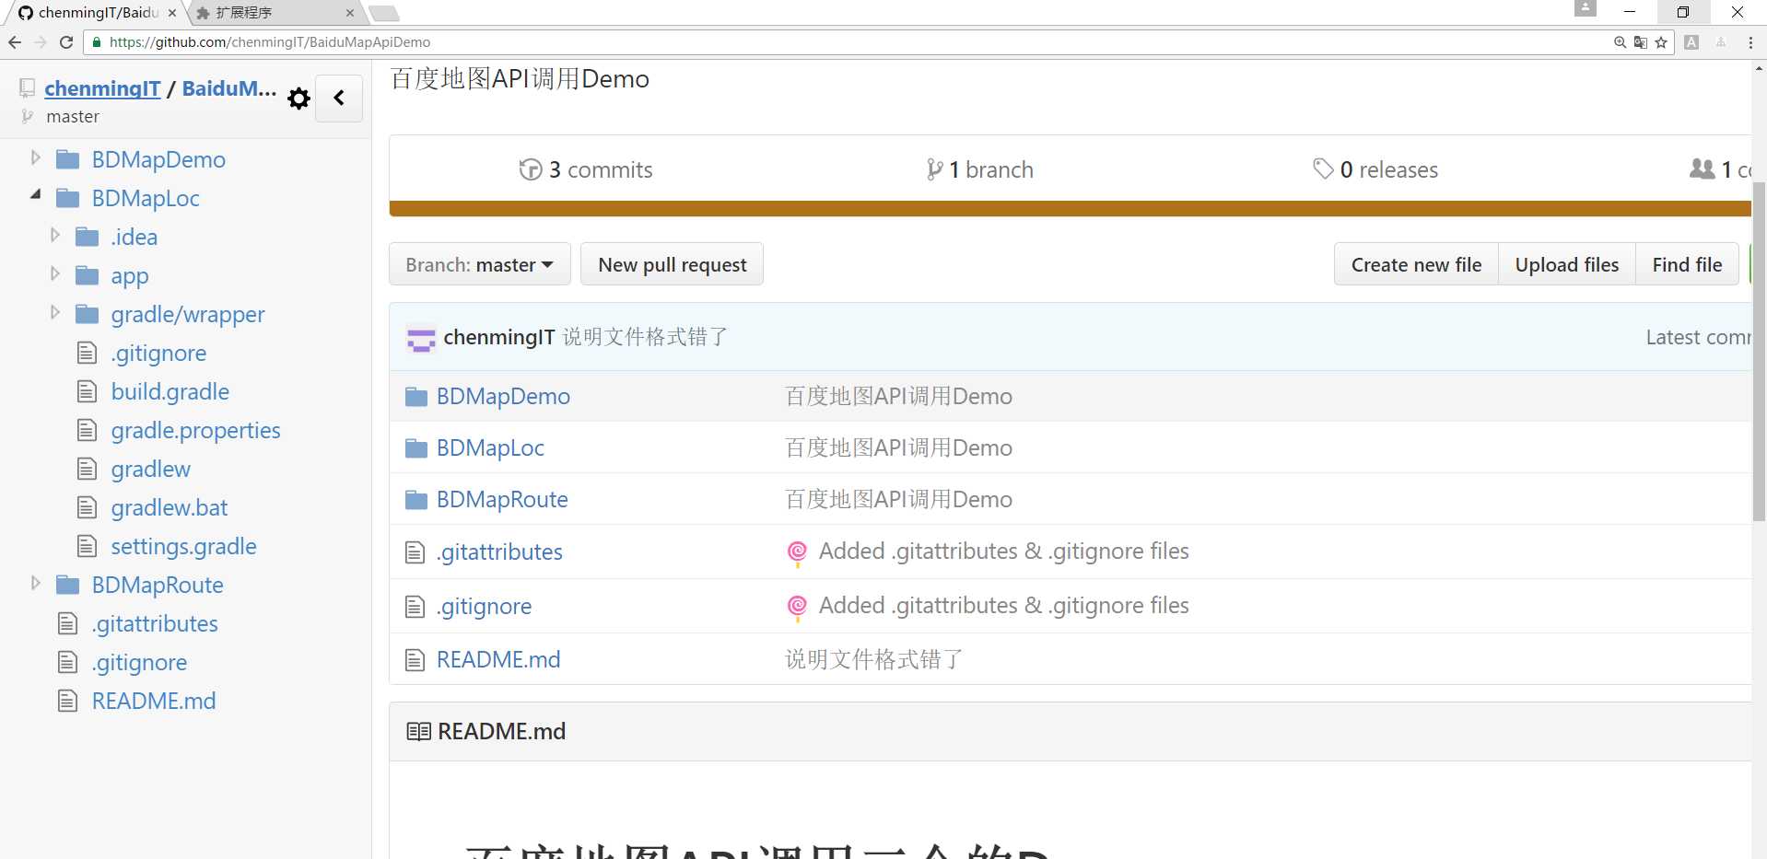Open the 1 branch link
This screenshot has width=1767, height=859.
coord(979,169)
